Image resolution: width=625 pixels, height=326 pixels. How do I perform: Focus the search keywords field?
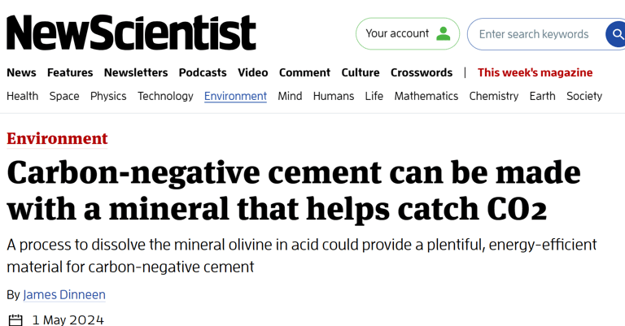[534, 34]
